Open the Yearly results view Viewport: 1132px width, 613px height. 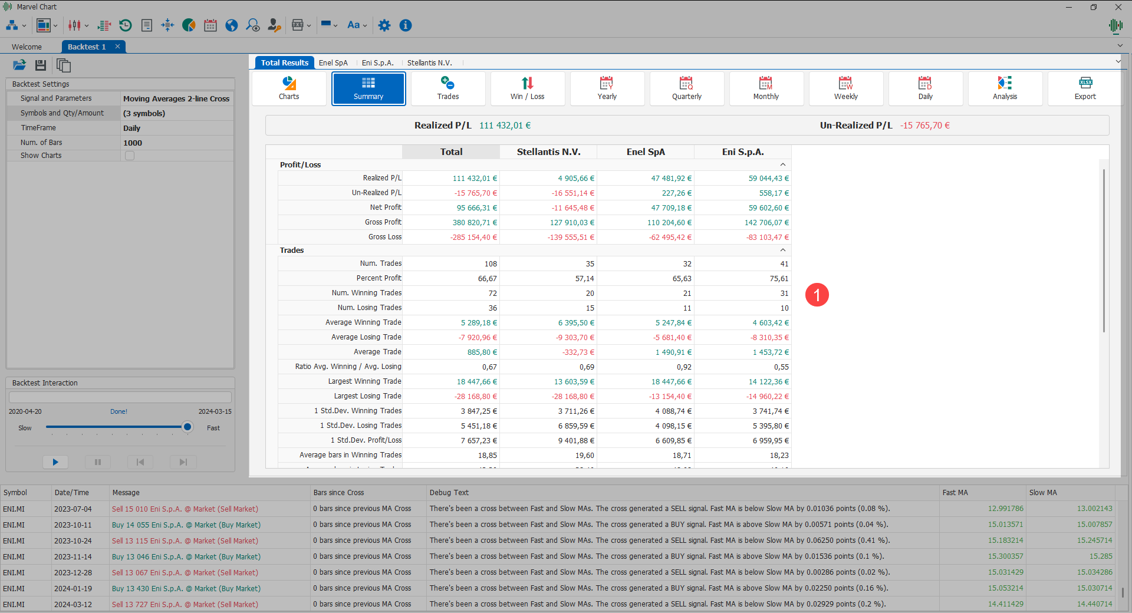point(607,88)
